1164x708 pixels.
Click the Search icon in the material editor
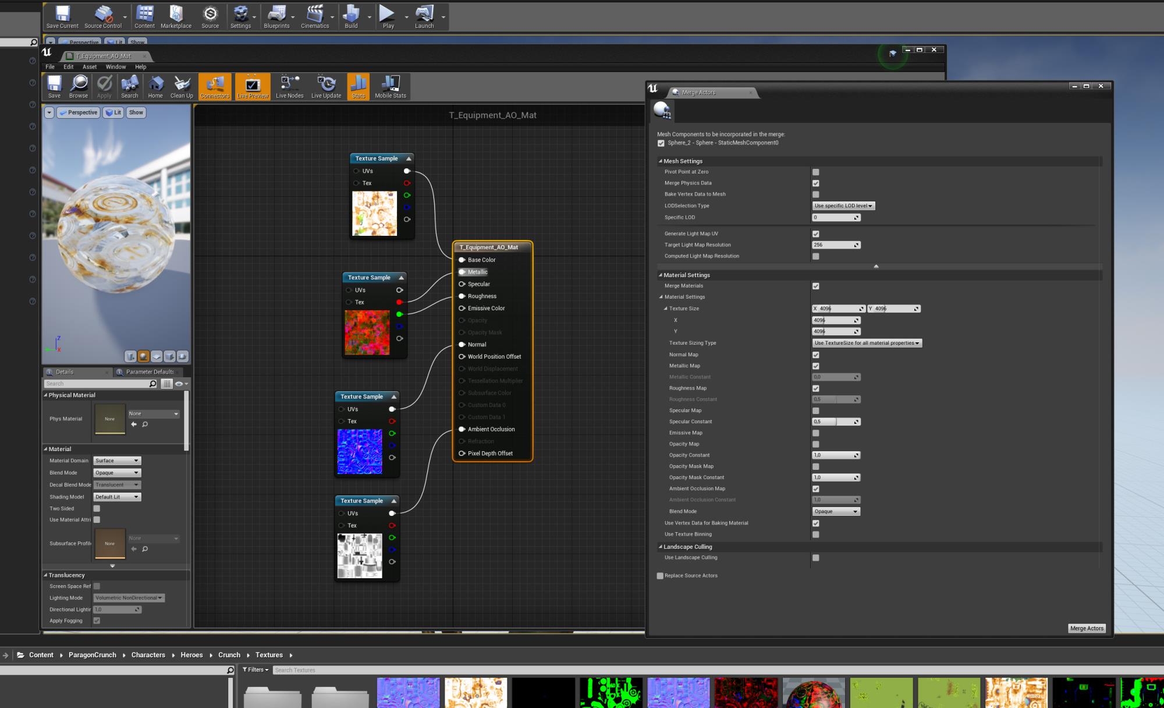[130, 87]
